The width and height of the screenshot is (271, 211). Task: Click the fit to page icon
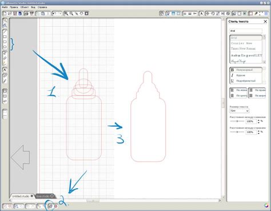86,14
